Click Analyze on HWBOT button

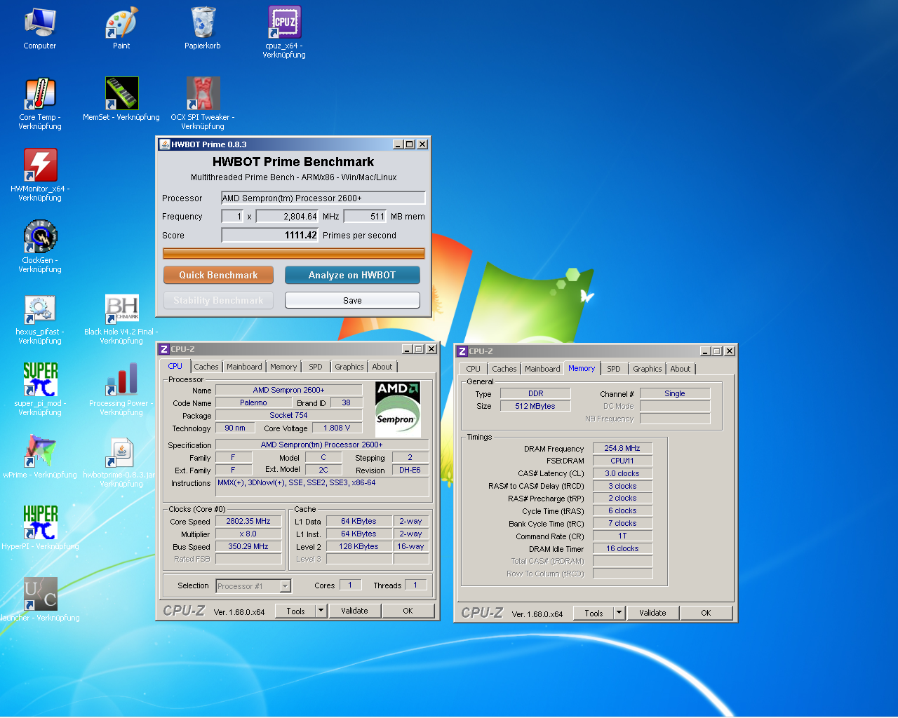tap(352, 275)
